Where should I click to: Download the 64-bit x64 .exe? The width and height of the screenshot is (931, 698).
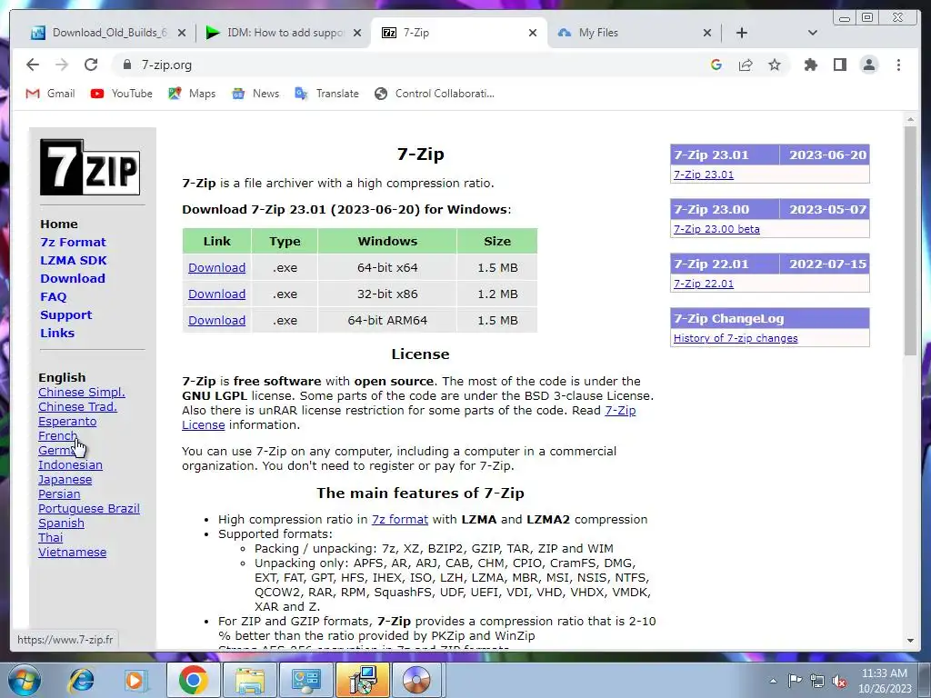(216, 268)
